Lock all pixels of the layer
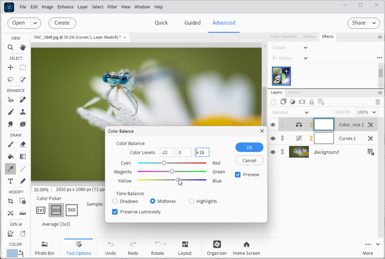 (312, 102)
